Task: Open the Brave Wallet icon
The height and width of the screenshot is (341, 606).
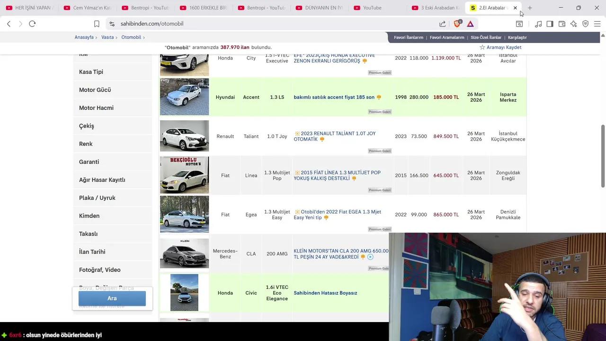Action: coord(562,24)
